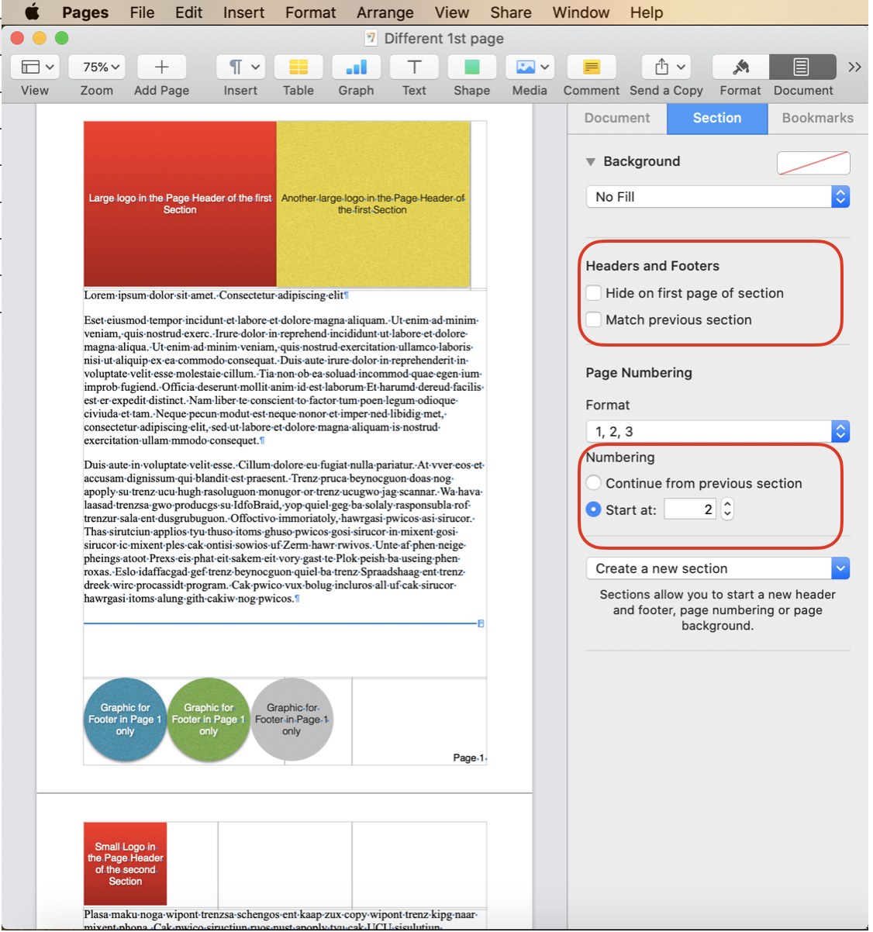Select the blue footer graphic circle
Viewport: 873px width, 932px height.
point(125,720)
